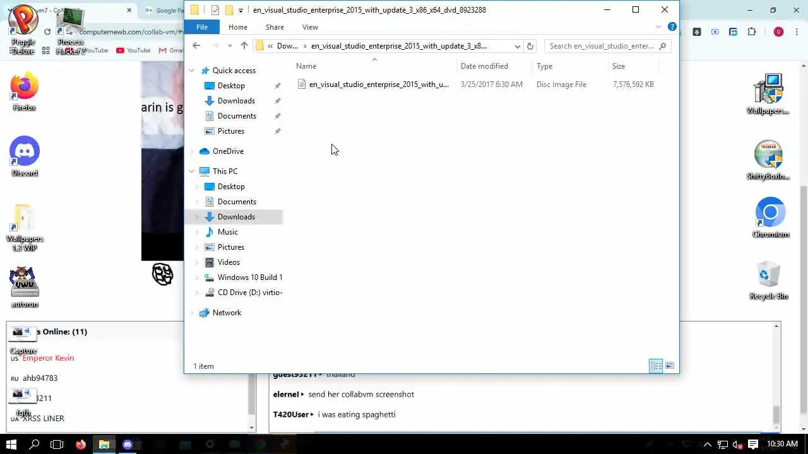The image size is (808, 454).
Task: Click the browser profile avatar
Action: [778, 32]
